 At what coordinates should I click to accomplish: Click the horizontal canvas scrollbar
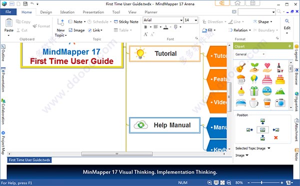tap(116, 154)
